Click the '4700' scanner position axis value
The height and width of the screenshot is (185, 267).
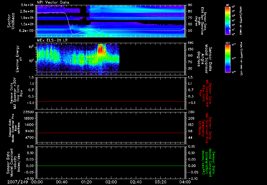click(x=30, y=137)
